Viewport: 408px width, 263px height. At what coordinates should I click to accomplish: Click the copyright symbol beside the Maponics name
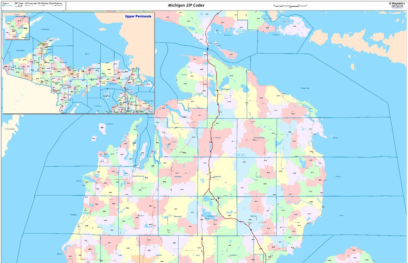[x=390, y=3]
